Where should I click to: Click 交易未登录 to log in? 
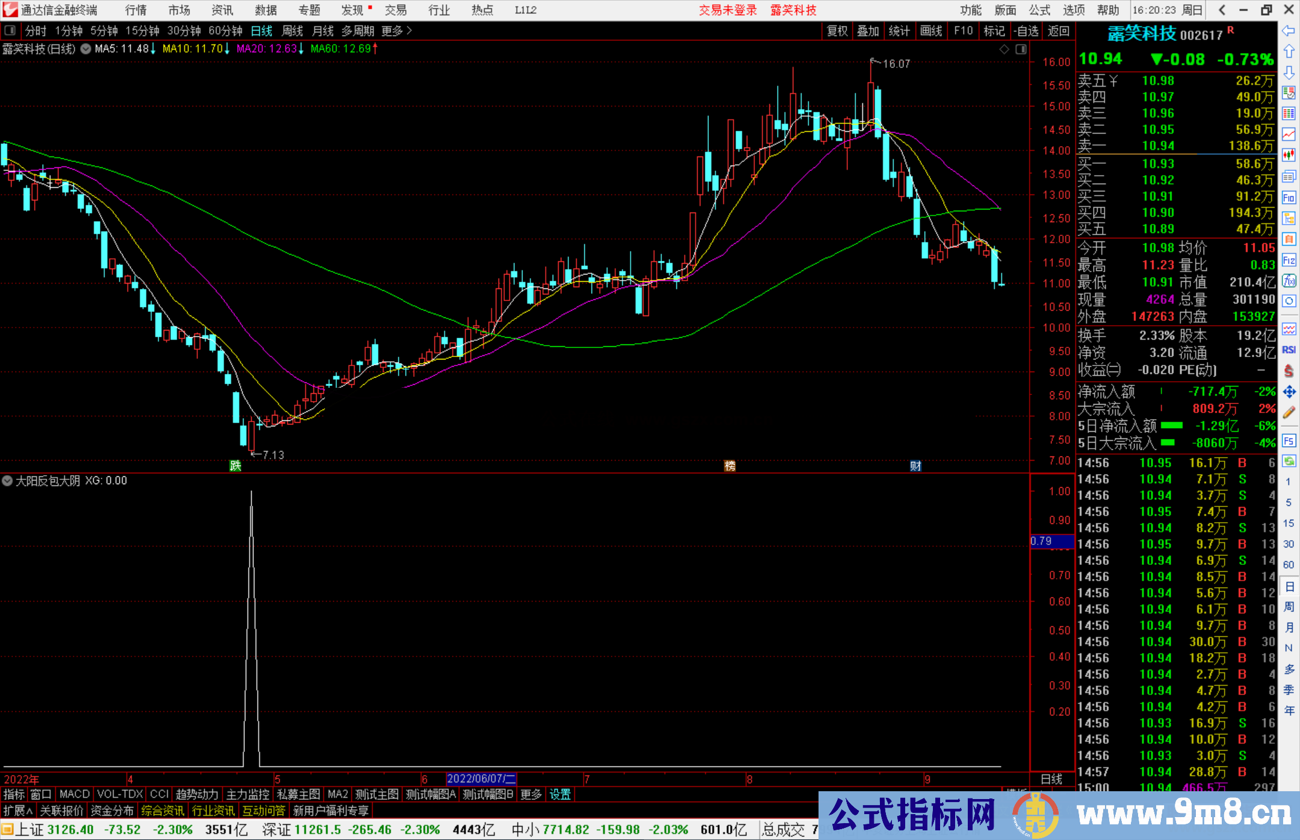728,10
